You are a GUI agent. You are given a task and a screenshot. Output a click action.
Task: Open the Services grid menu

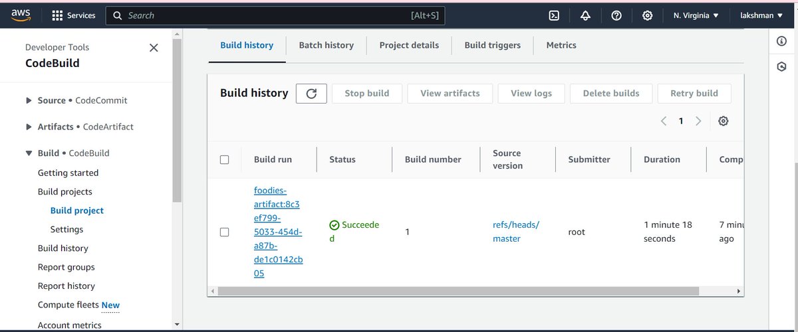(73, 15)
